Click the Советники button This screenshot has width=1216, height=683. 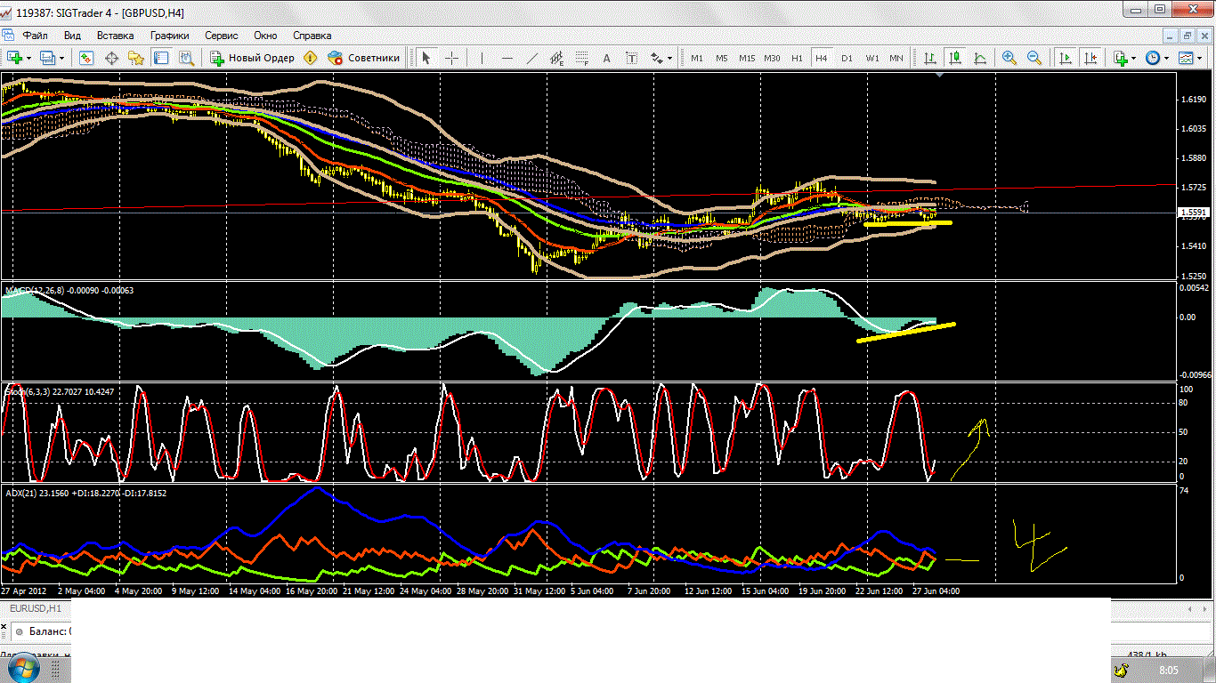(364, 58)
